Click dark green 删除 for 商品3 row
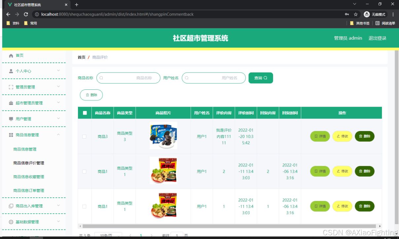This screenshot has height=239, width=399. click(365, 136)
